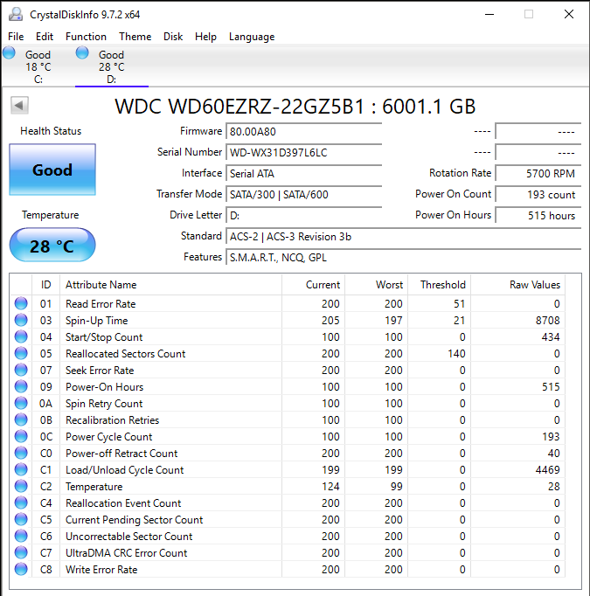
Task: Close the CrystalDiskInfo window
Action: pyautogui.click(x=569, y=15)
